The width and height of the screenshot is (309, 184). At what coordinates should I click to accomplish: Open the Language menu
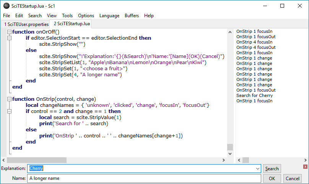(109, 16)
